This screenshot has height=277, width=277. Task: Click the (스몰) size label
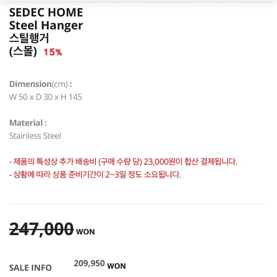tap(23, 52)
